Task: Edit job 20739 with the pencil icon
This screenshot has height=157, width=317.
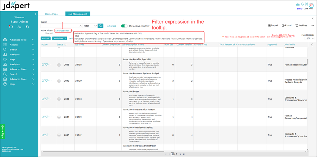Action: (43, 117)
